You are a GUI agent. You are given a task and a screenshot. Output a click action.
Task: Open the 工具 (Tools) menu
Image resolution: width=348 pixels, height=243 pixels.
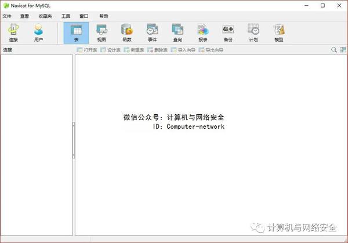[x=66, y=16]
